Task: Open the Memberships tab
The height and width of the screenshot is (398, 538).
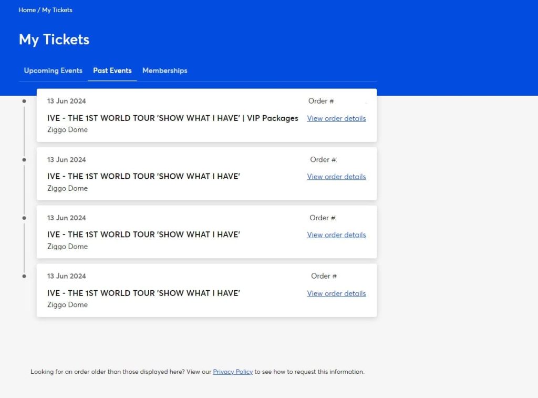Action: click(164, 70)
